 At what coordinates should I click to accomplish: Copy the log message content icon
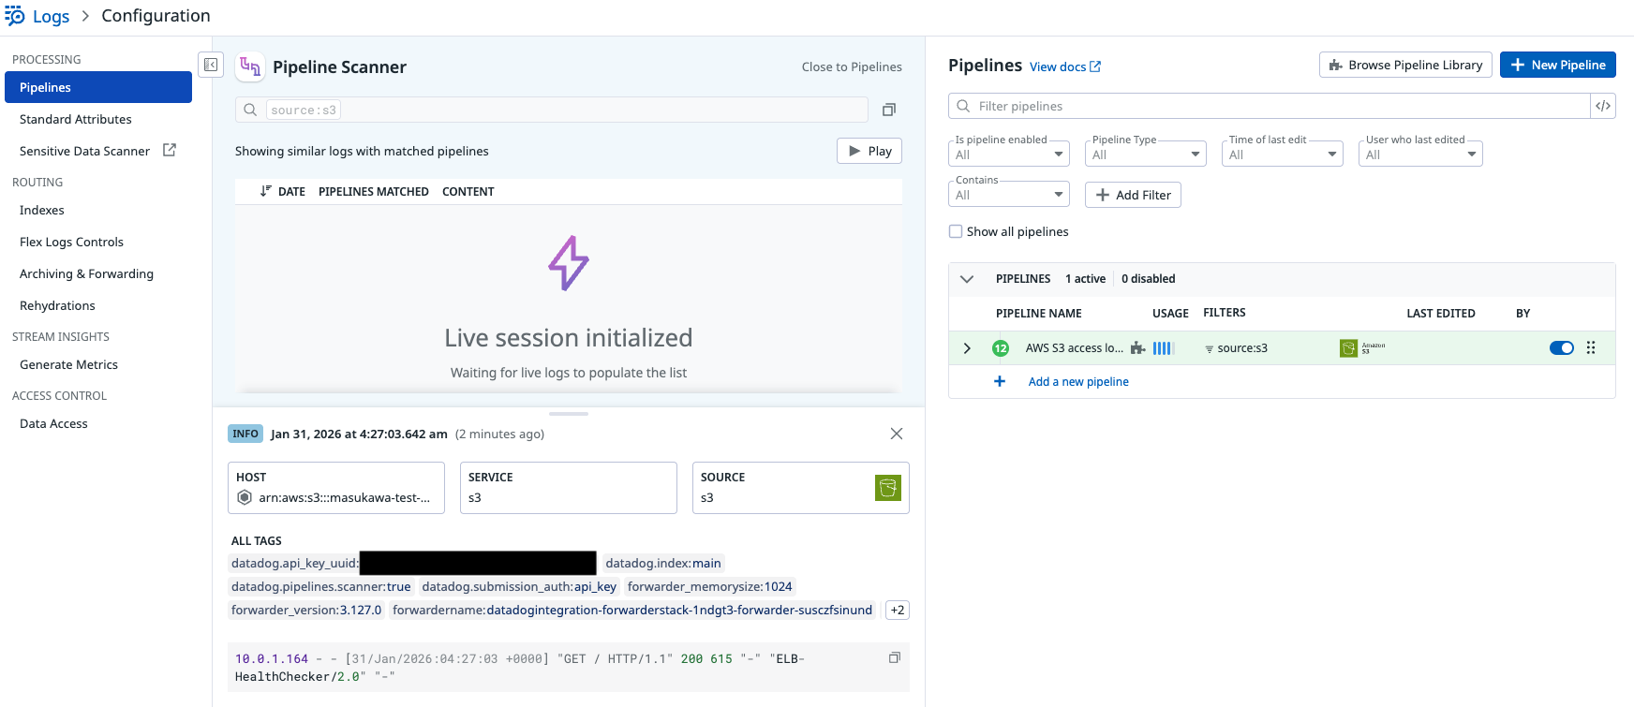tap(895, 657)
